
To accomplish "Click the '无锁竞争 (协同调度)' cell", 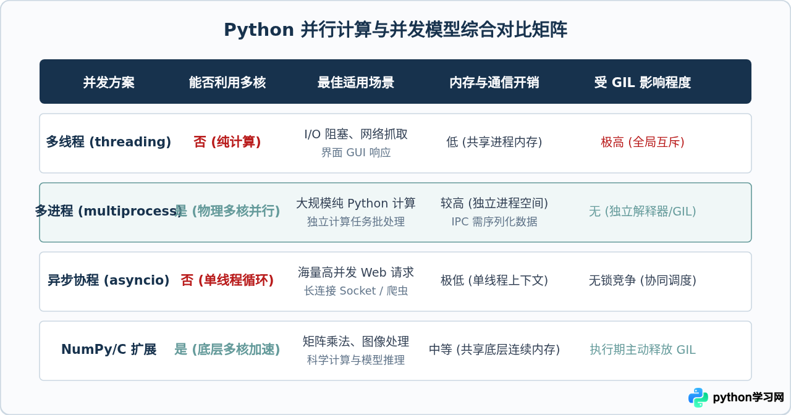I will 643,280.
